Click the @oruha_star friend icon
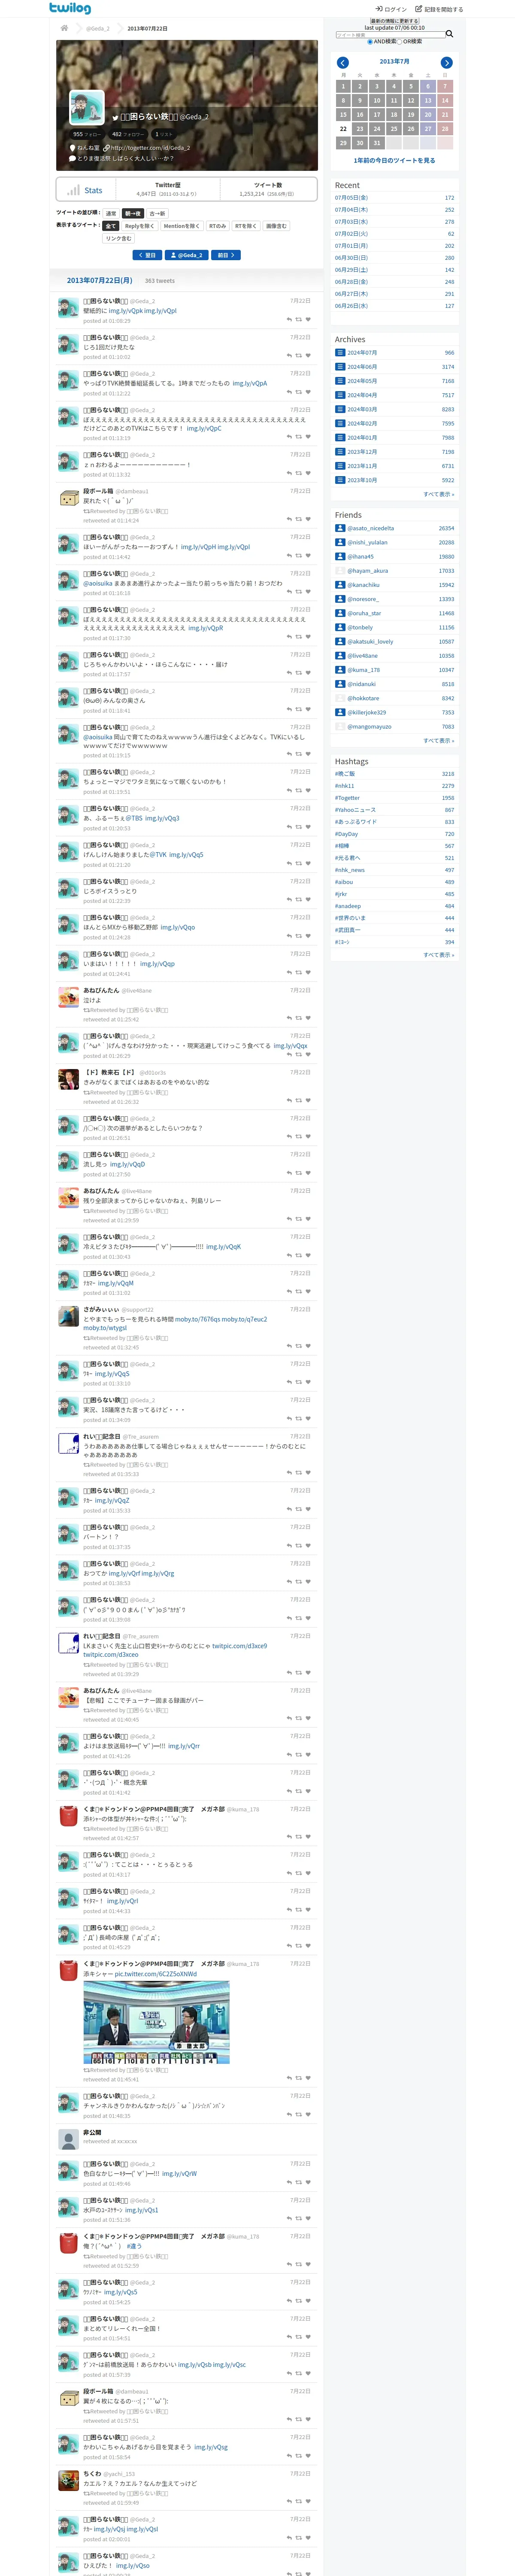Image resolution: width=515 pixels, height=2576 pixels. tap(340, 613)
